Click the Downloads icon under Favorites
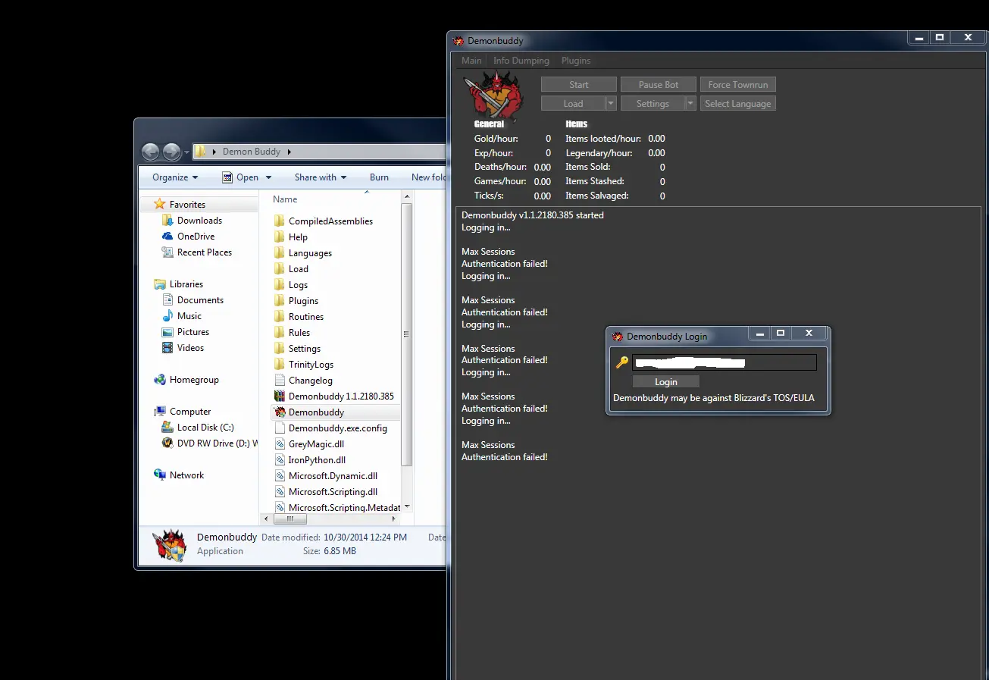This screenshot has width=989, height=680. coord(168,221)
